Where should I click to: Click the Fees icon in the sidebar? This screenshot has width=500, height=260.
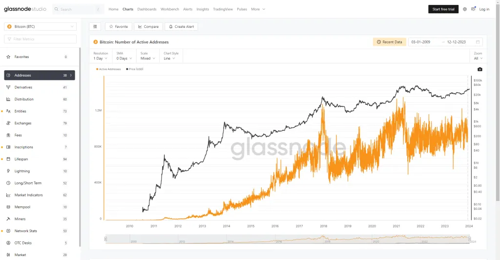tap(9, 135)
